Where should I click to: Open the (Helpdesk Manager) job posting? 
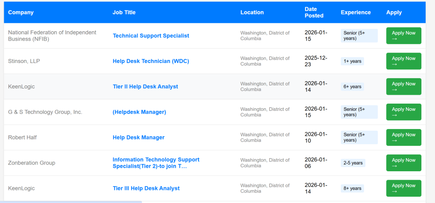139,112
